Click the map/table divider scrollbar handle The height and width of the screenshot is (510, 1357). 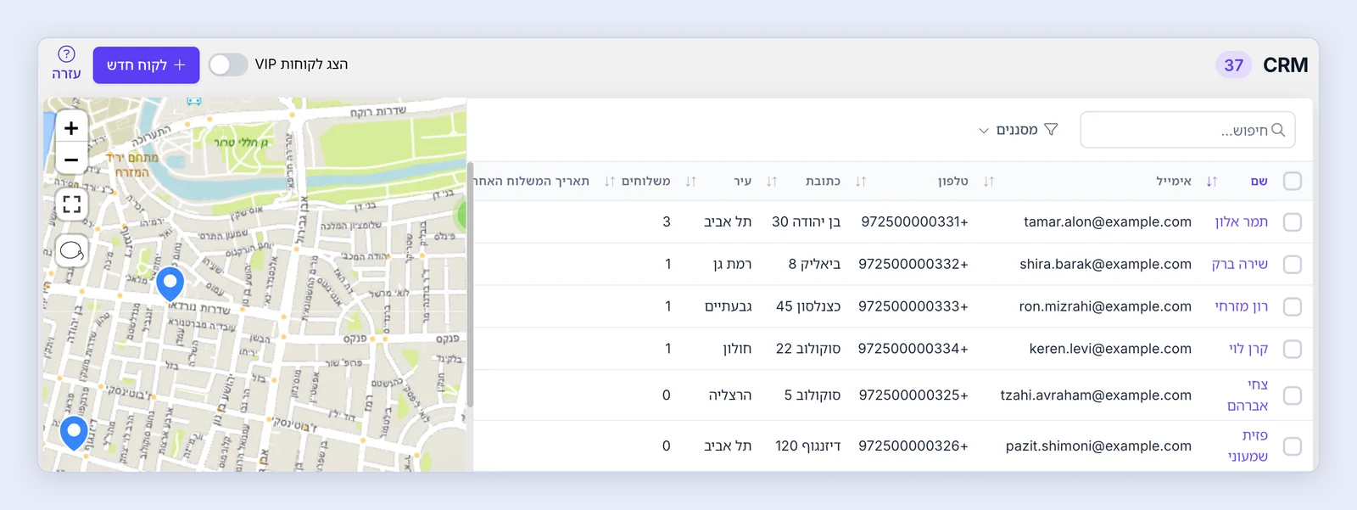coord(470,284)
